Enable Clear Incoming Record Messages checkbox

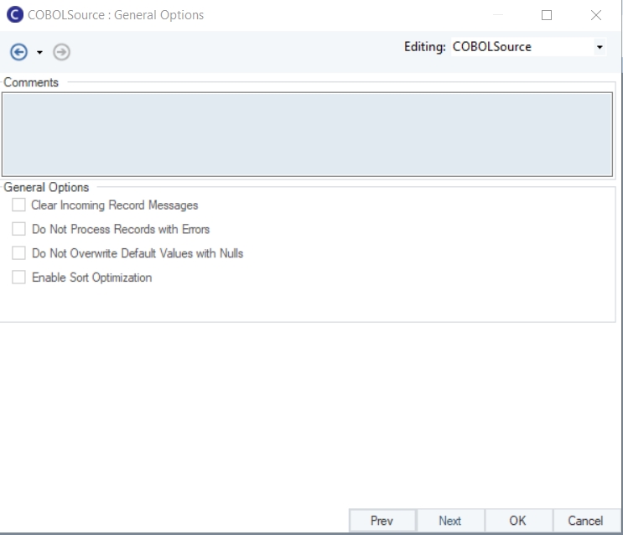click(18, 205)
